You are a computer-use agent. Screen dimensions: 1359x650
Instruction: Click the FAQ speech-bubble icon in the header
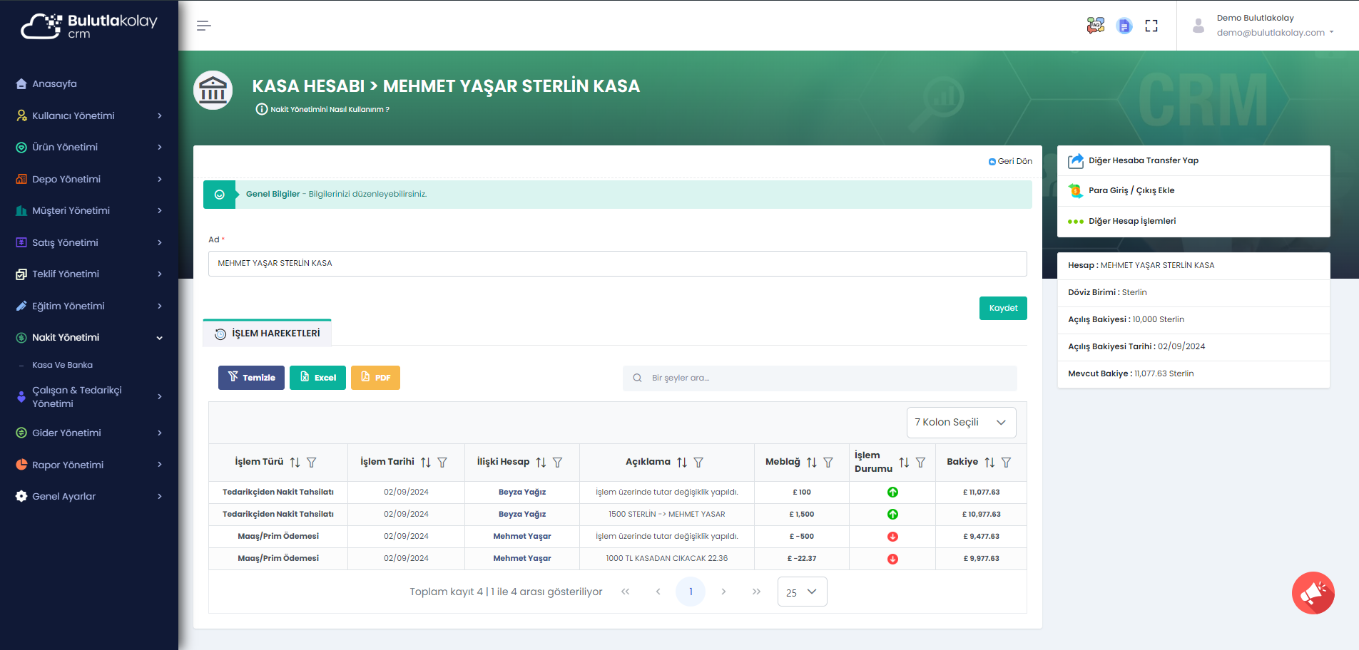tap(1096, 24)
